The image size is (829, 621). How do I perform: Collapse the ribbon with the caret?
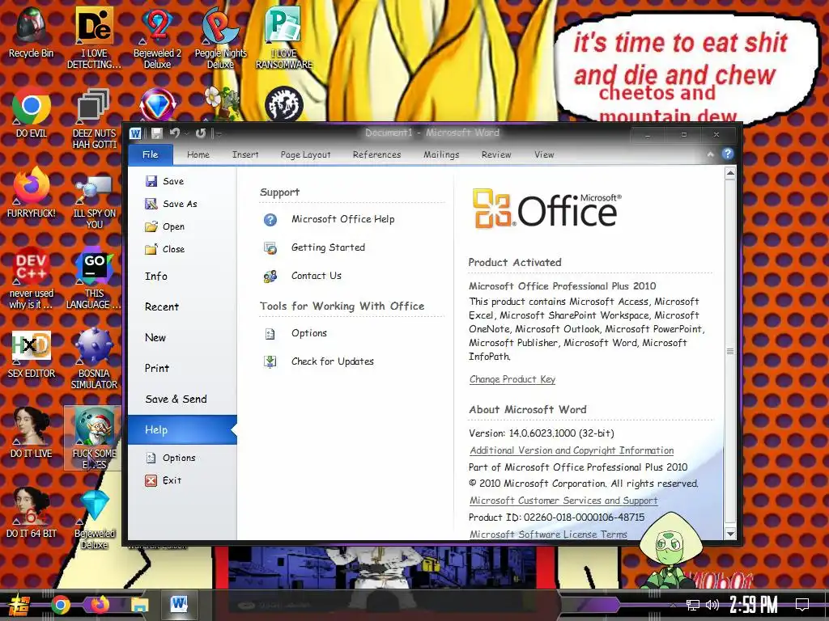tap(710, 154)
